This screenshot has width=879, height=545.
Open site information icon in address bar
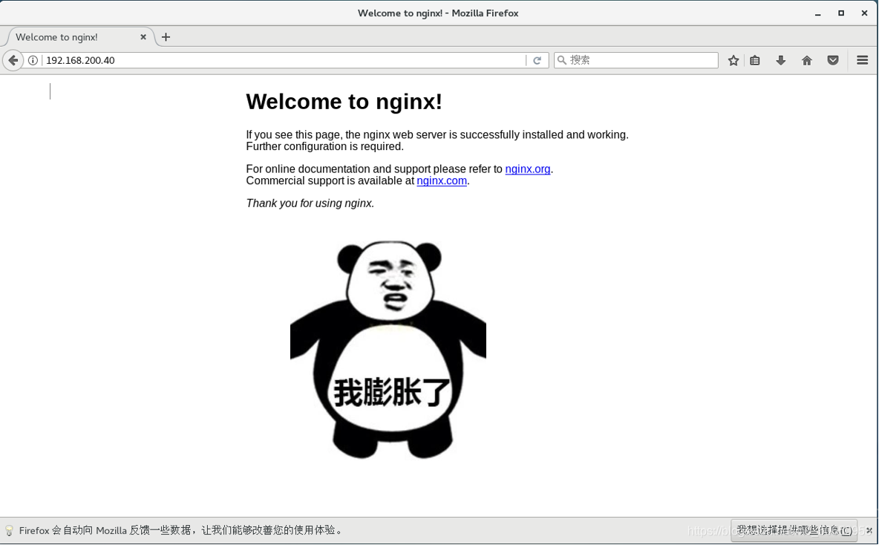tap(33, 61)
